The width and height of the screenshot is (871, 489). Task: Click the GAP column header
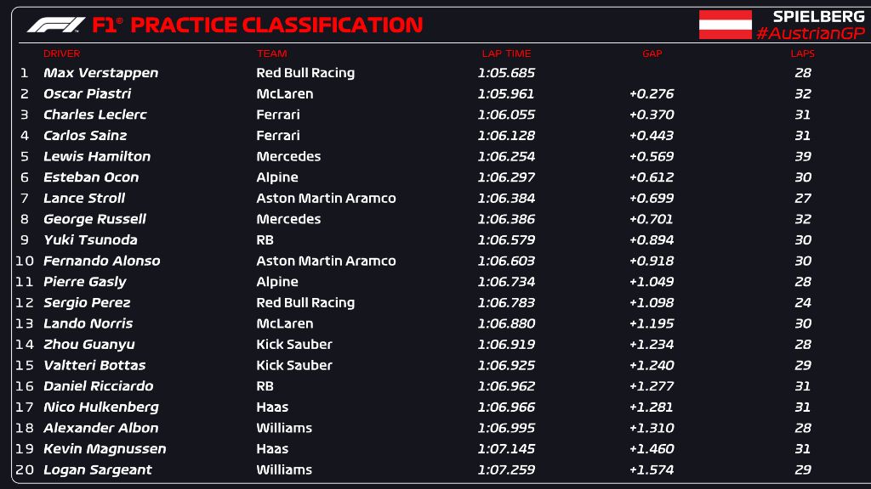tap(652, 53)
